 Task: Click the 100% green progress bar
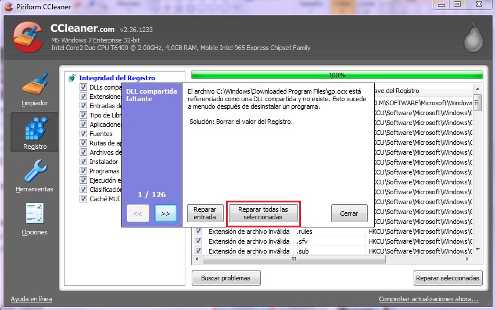coord(337,75)
